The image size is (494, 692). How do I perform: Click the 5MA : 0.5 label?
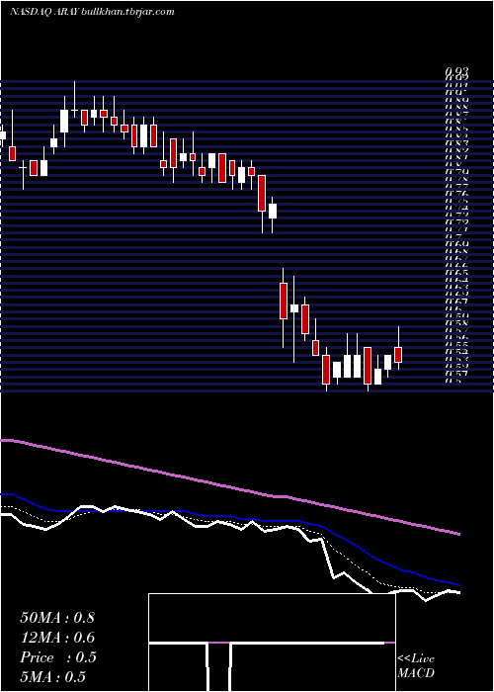53,677
